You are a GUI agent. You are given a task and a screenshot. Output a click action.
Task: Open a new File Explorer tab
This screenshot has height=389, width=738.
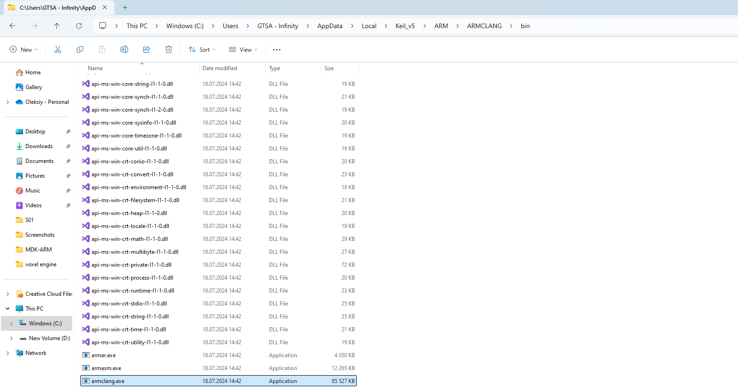pos(125,7)
